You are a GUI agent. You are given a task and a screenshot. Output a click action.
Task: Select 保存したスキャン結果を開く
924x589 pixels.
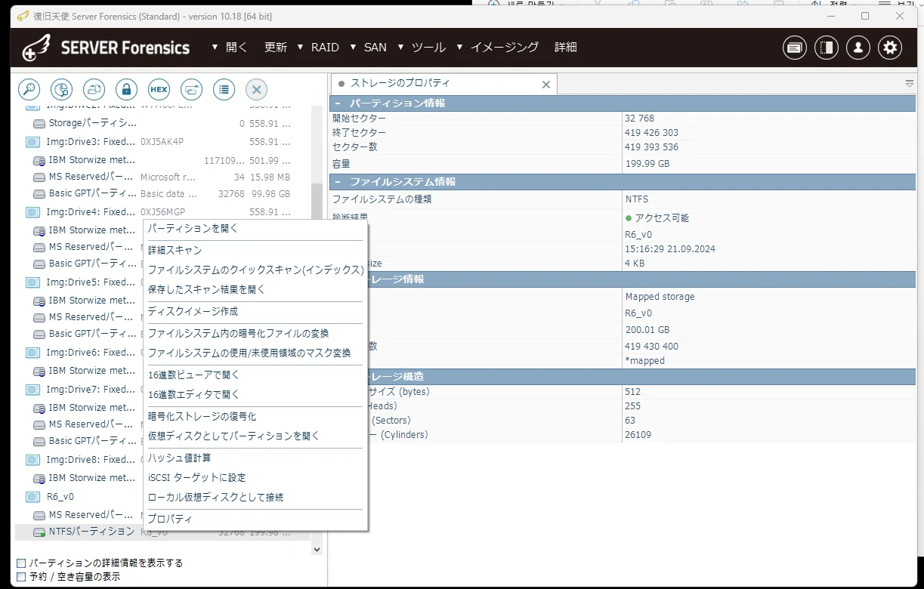coord(255,289)
